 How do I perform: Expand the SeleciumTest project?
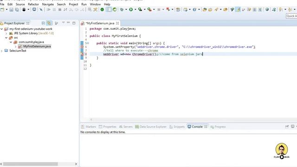tap(2, 51)
